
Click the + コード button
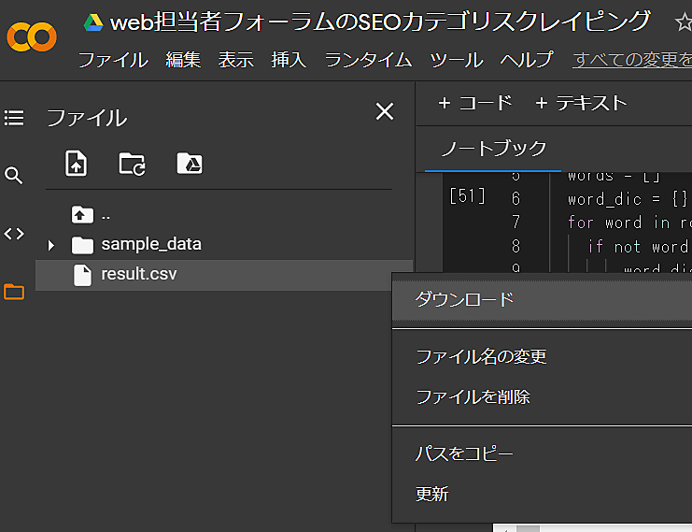475,103
